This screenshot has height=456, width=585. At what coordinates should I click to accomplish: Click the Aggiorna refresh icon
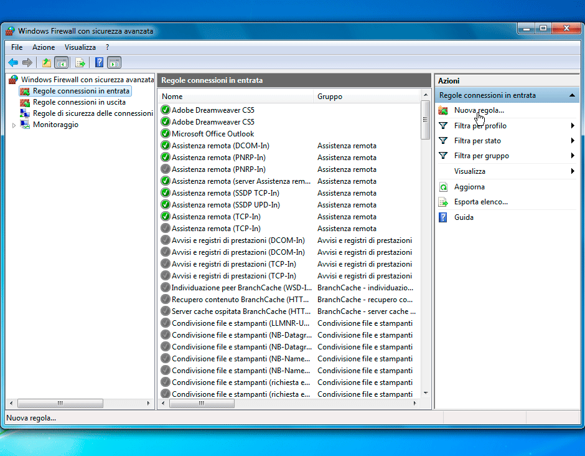[443, 187]
